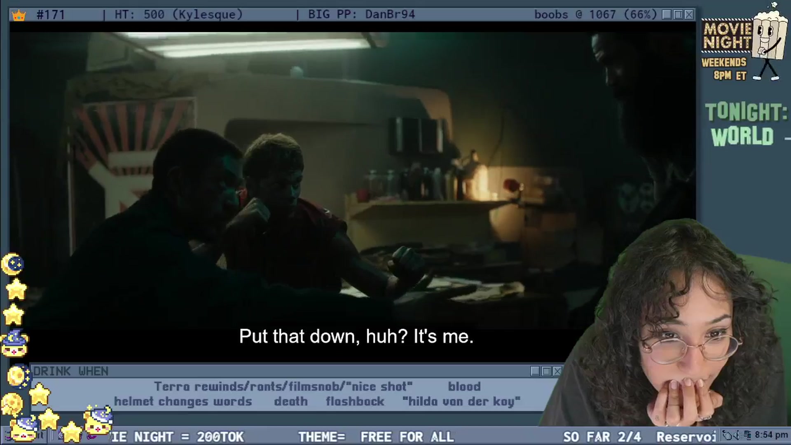The width and height of the screenshot is (791, 445).
Task: Click the "boobs @ 1067 (66%)" goal text
Action: [596, 15]
